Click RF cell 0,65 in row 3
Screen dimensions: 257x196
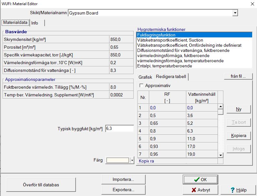[167, 123]
